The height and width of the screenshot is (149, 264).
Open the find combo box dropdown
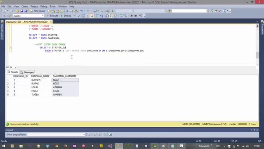pyautogui.click(x=206, y=11)
